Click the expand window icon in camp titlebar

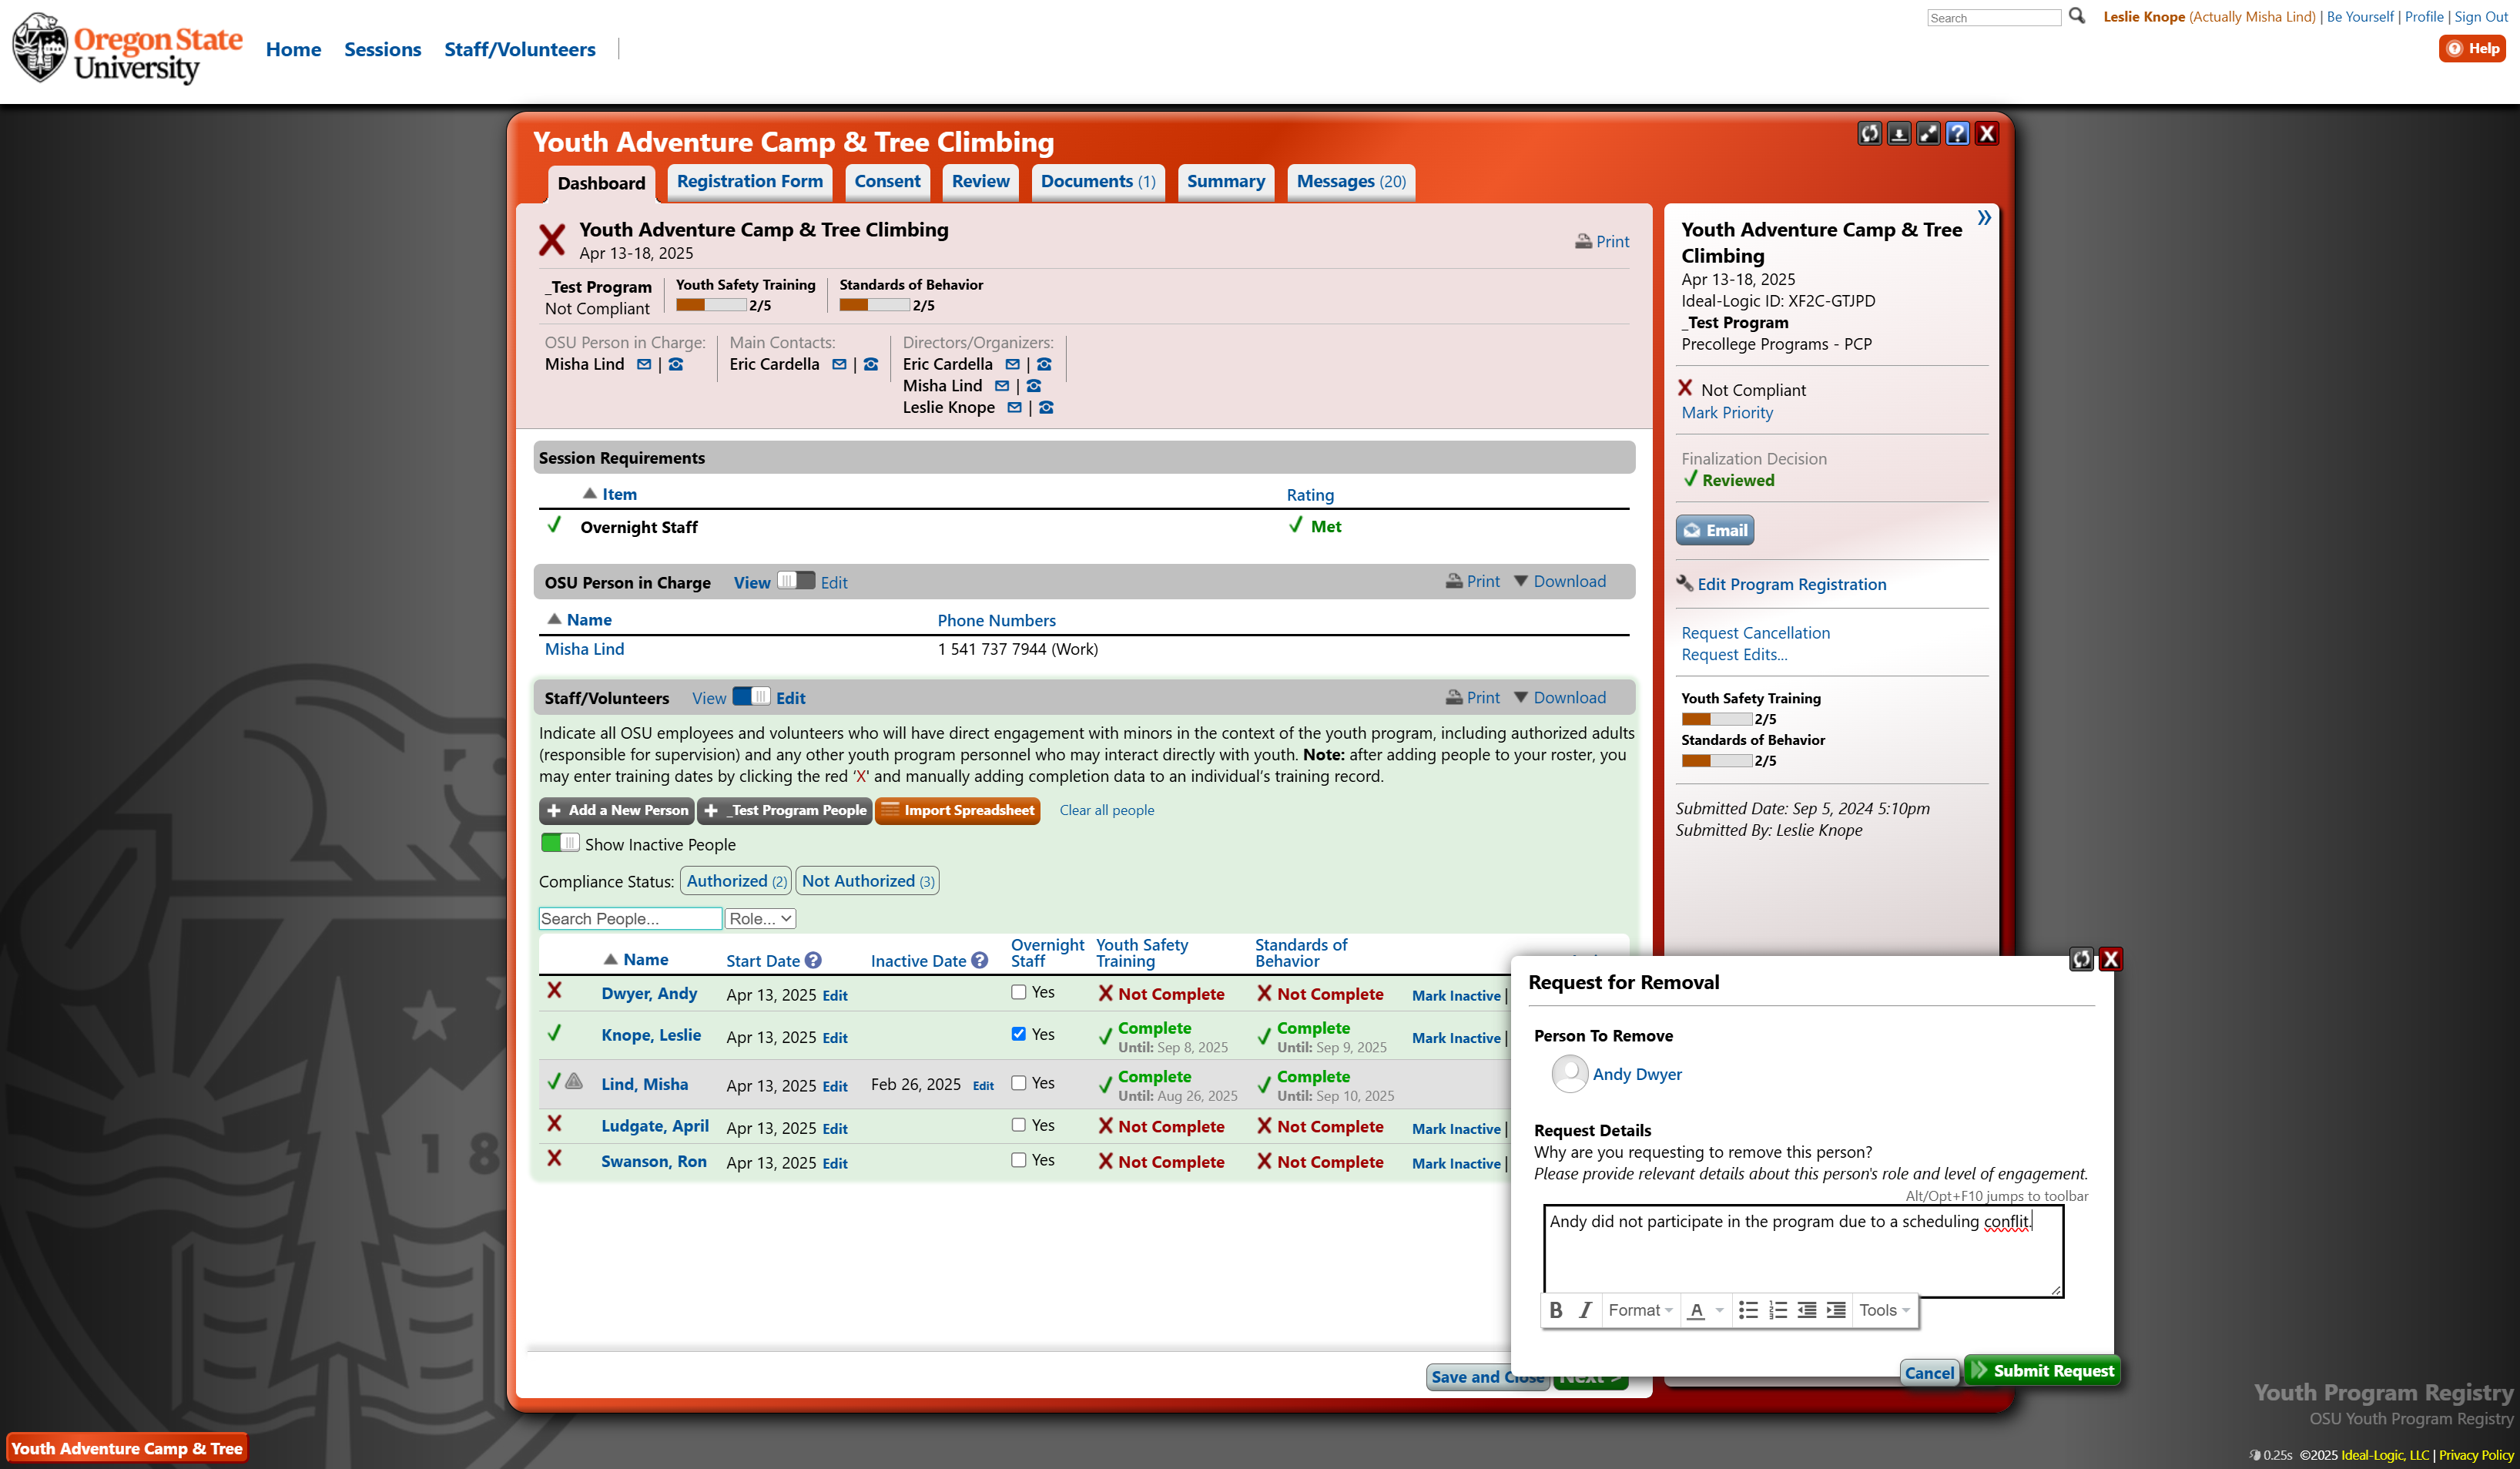point(1927,134)
